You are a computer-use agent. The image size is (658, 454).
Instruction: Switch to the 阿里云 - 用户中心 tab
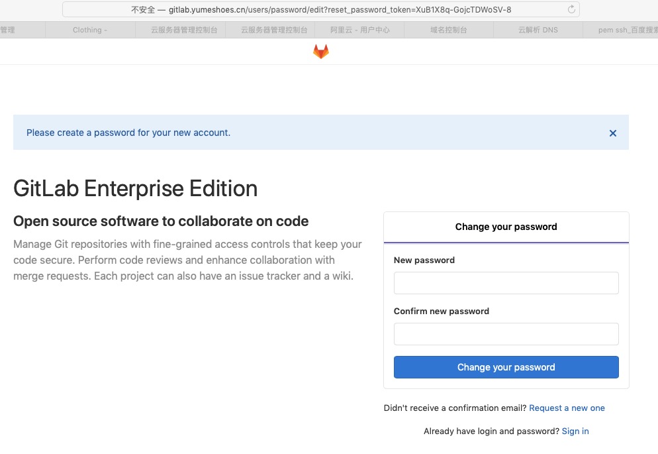pyautogui.click(x=359, y=30)
